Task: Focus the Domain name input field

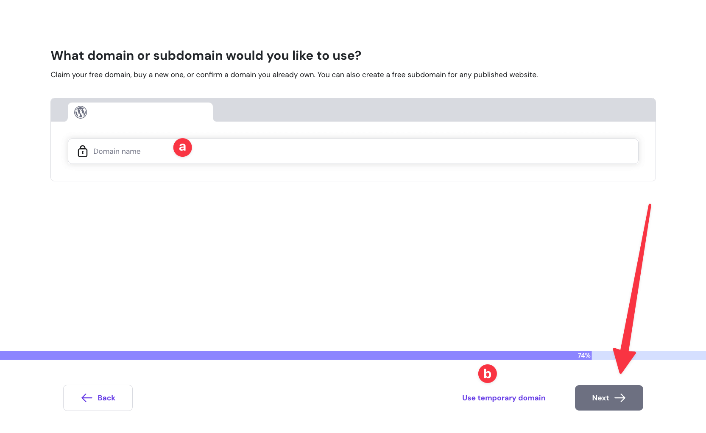Action: [x=382, y=151]
